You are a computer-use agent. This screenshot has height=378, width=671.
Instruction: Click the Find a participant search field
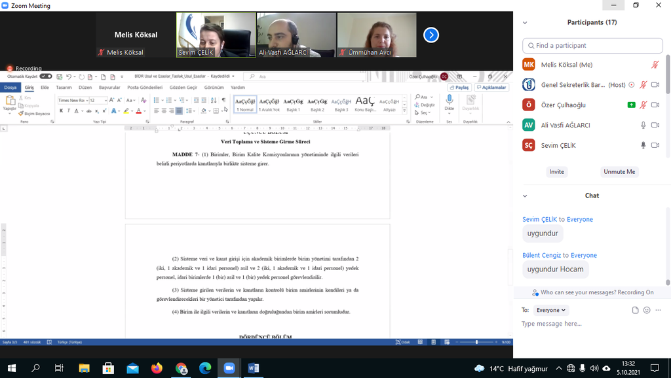click(592, 46)
